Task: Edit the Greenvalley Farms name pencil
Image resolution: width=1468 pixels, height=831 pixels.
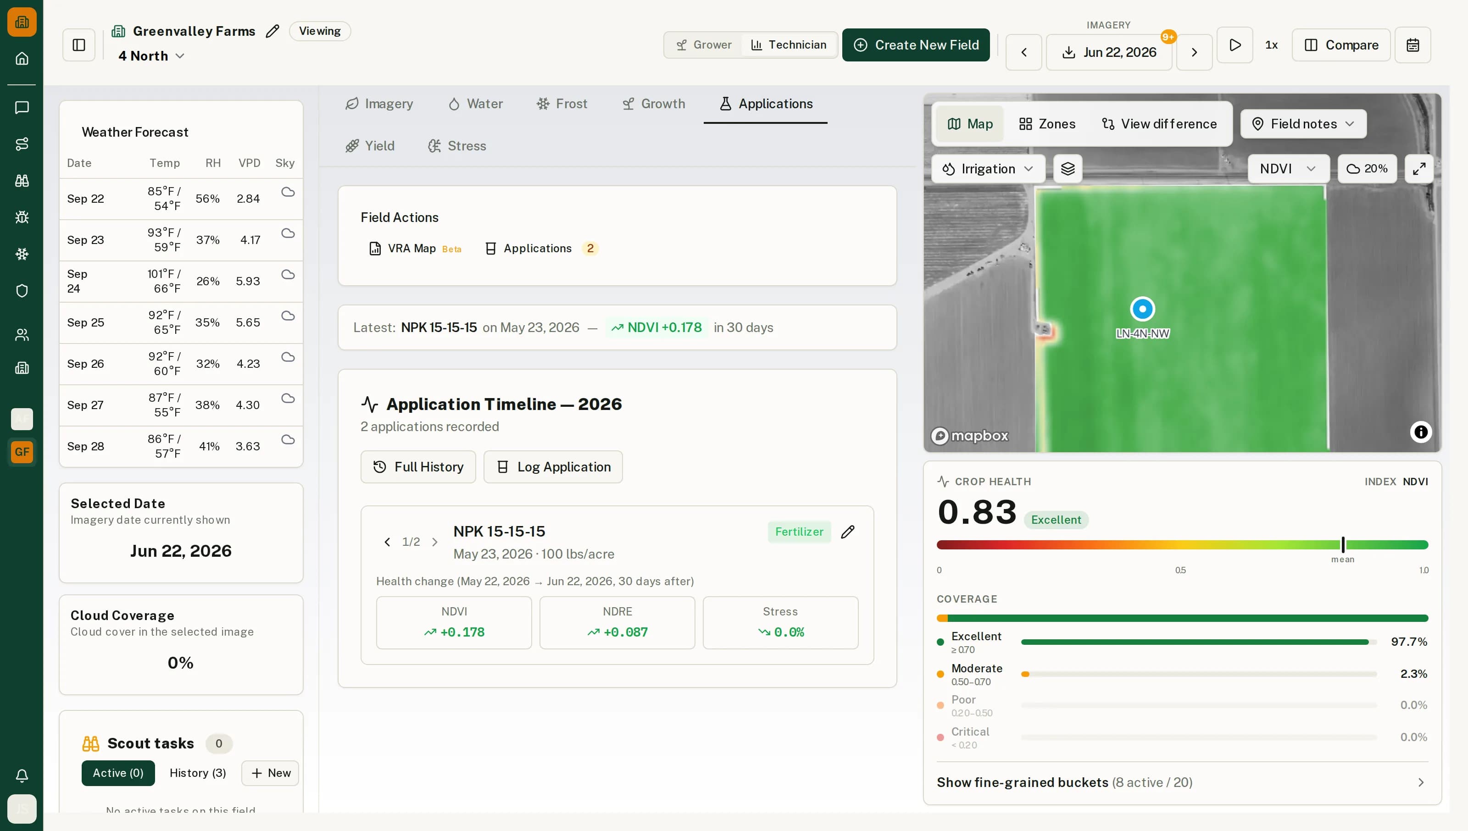Action: point(272,31)
